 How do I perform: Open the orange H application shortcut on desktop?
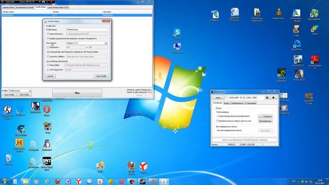point(20,145)
